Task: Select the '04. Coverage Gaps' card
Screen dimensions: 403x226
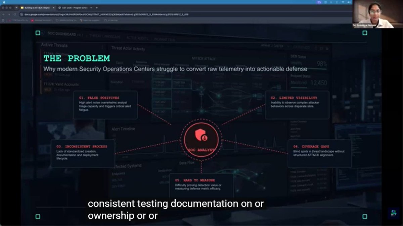Action: pos(320,154)
